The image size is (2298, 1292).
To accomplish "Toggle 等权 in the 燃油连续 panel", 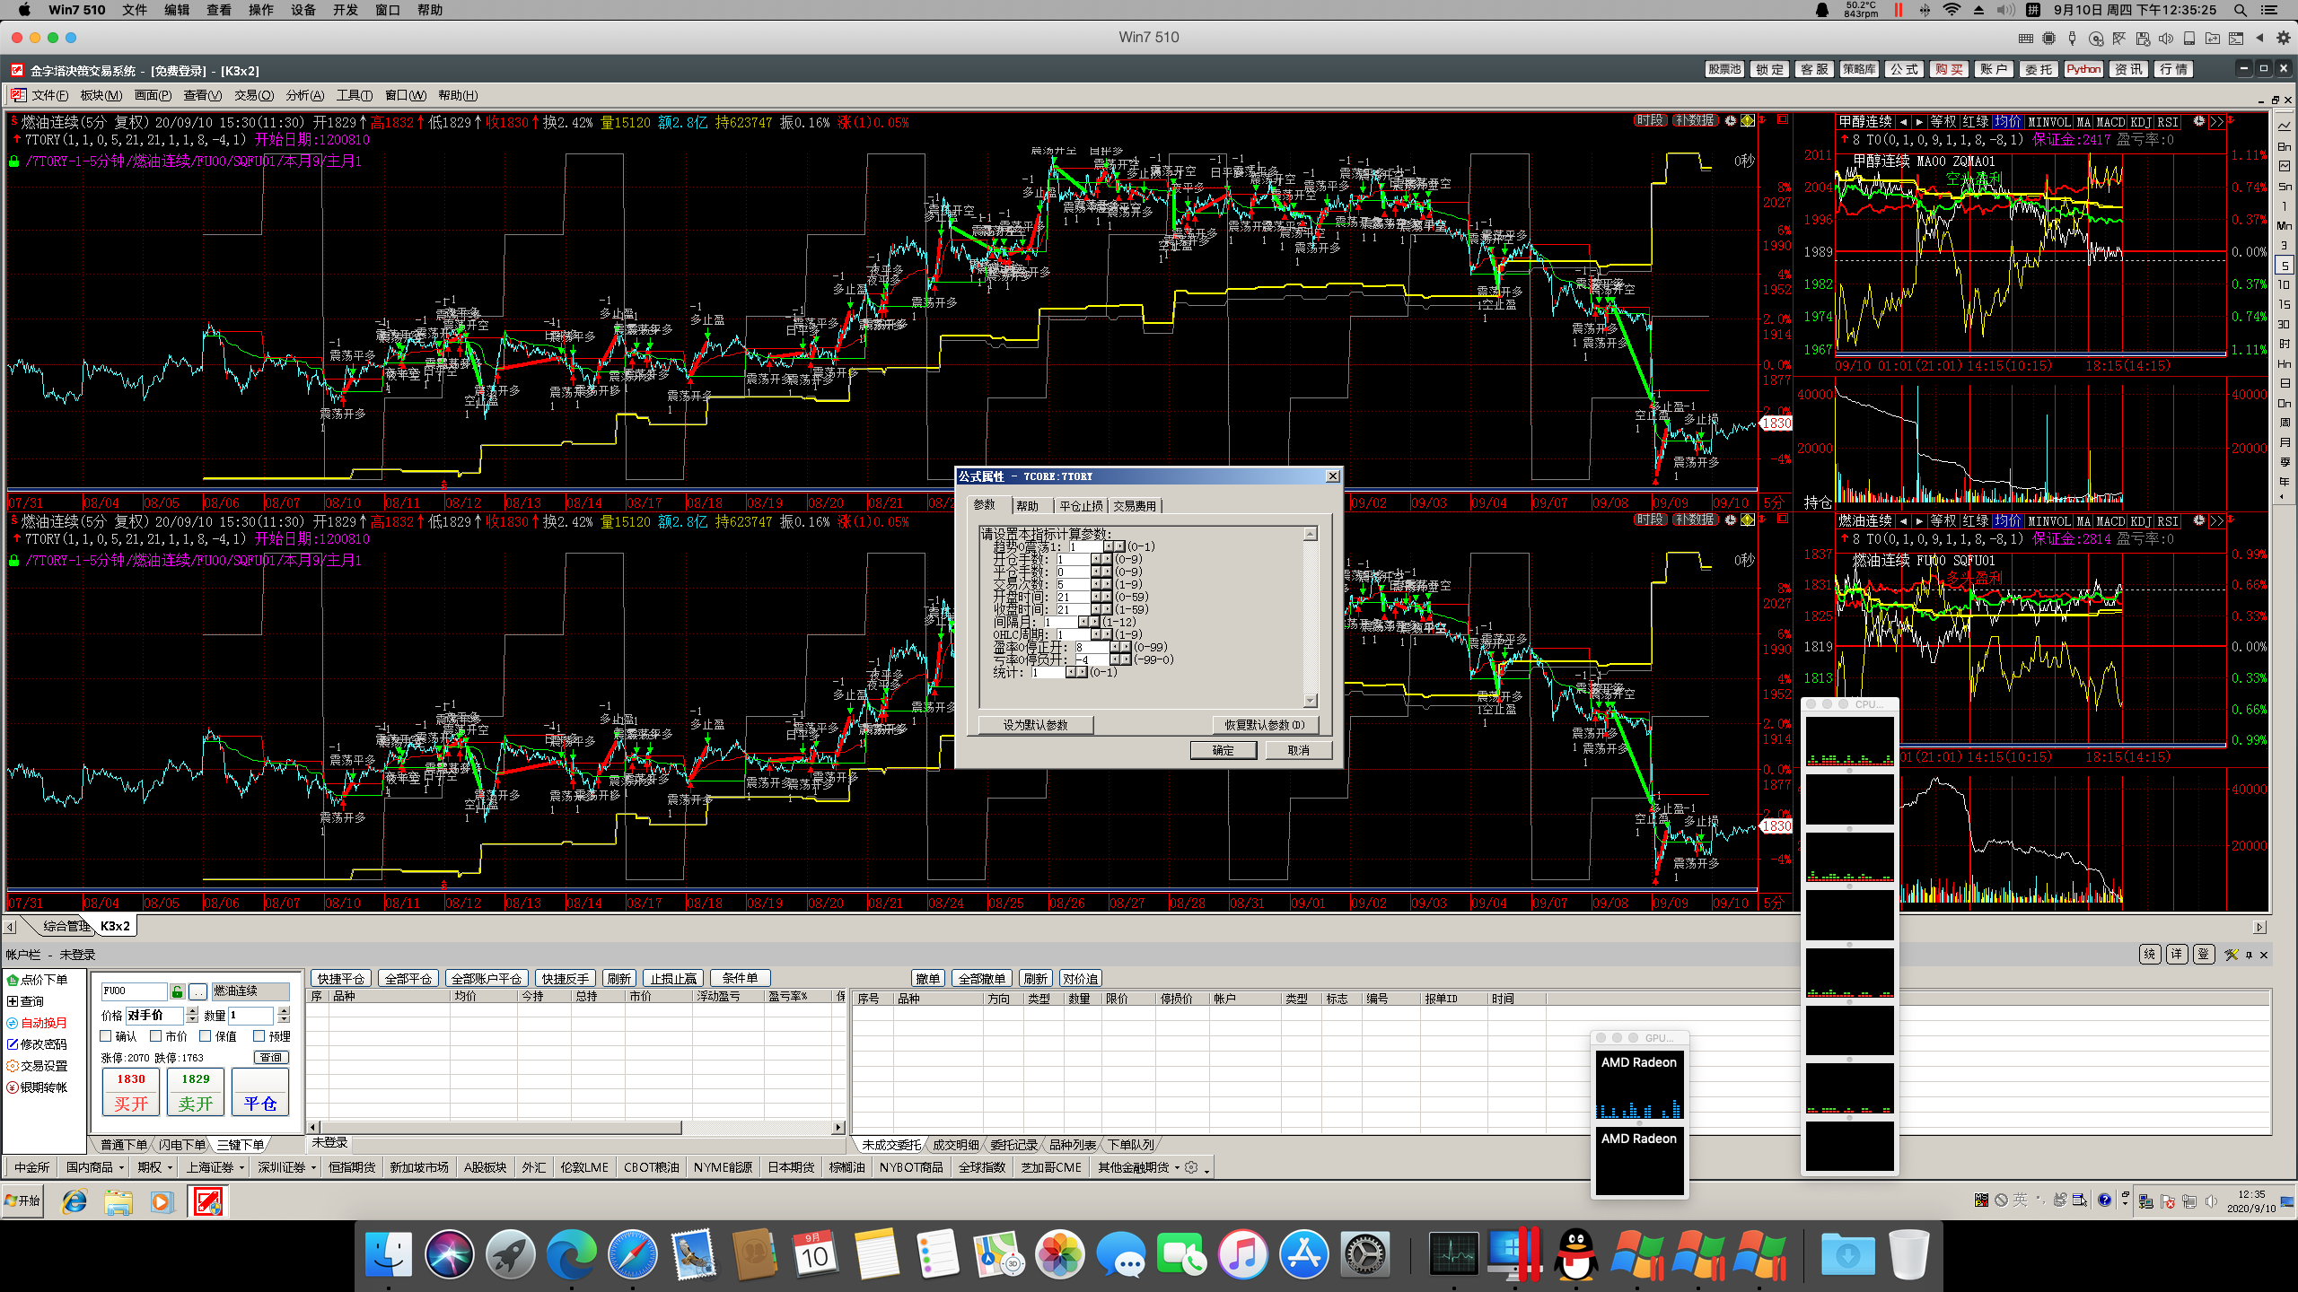I will click(x=1944, y=521).
